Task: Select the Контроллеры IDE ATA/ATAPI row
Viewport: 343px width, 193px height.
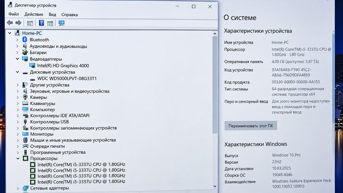Action: [60, 116]
